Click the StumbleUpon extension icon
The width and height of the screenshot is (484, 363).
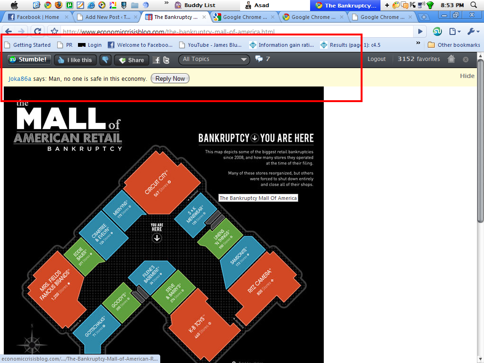[437, 31]
